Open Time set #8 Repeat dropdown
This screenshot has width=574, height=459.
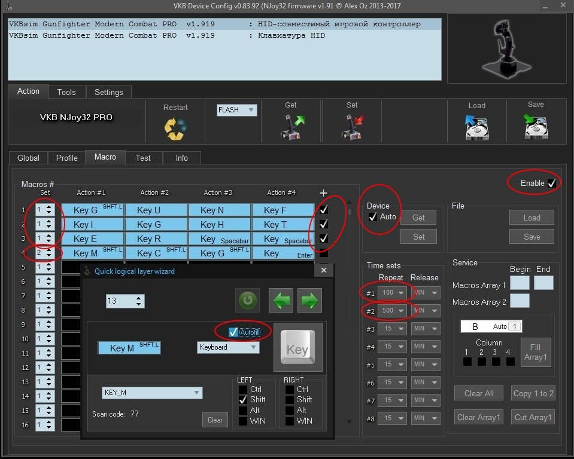(392, 418)
